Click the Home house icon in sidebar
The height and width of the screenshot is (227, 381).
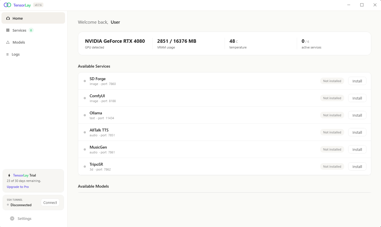tap(8, 18)
